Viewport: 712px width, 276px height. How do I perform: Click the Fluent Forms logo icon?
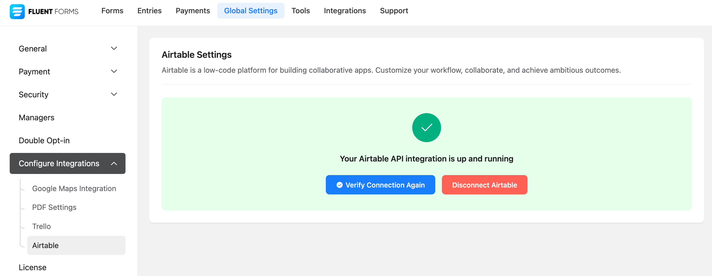[17, 11]
